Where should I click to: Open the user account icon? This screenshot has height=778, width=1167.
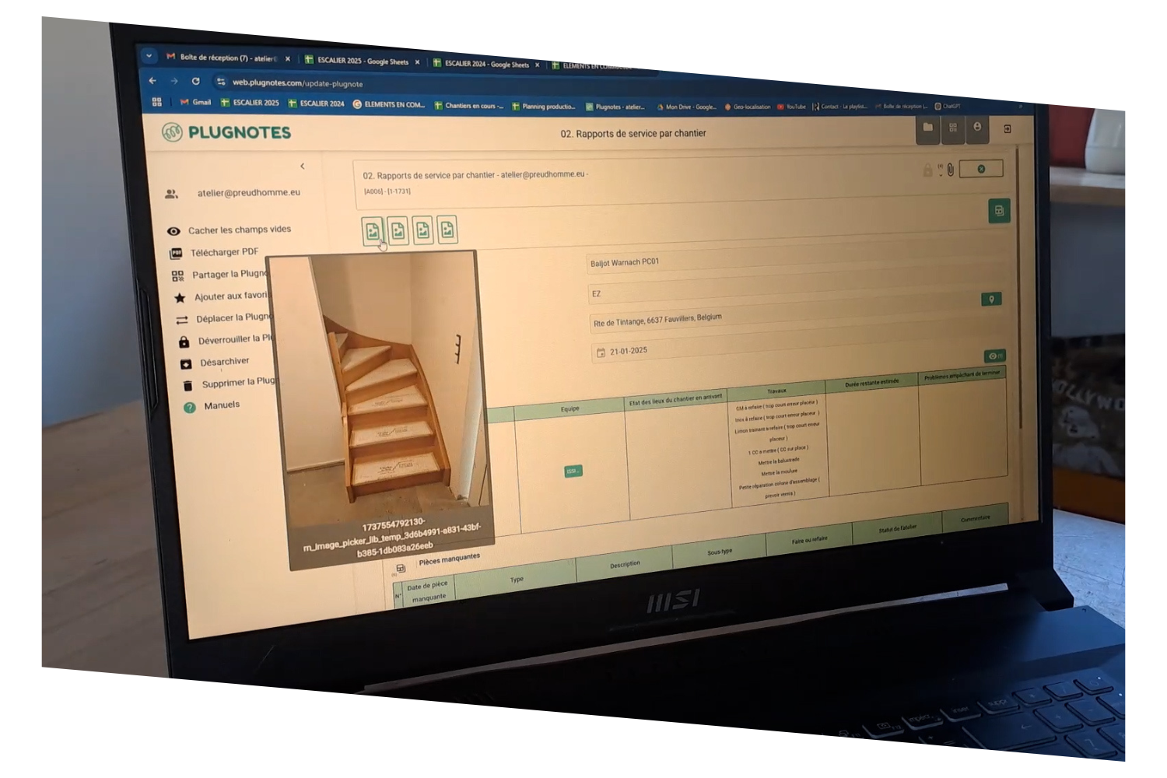[x=977, y=128]
